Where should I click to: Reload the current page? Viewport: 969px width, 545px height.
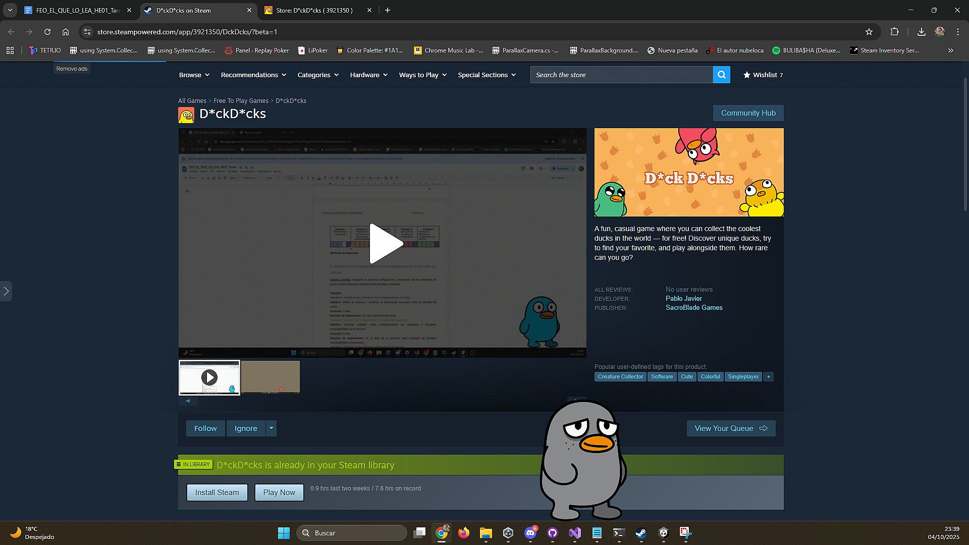tap(47, 32)
